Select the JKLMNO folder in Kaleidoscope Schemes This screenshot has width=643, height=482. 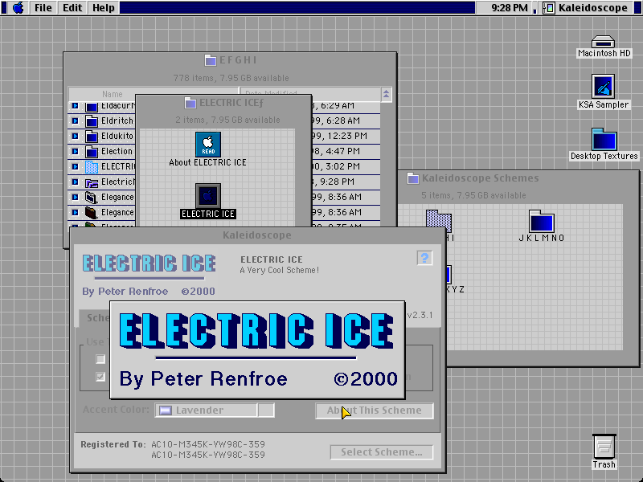[541, 222]
